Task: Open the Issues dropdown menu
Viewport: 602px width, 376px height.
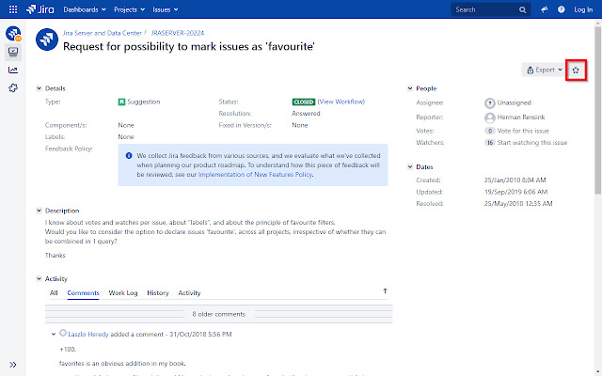Action: tap(166, 9)
